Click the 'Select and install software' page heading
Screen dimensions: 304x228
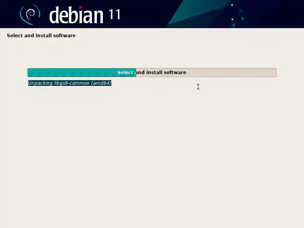41,35
